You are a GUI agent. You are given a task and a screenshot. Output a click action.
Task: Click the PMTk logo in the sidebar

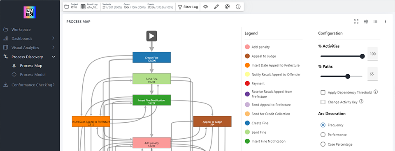coord(30,12)
